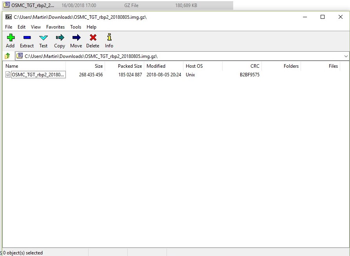This screenshot has width=350, height=256.
Task: Open the Help menu
Action: click(x=92, y=27)
